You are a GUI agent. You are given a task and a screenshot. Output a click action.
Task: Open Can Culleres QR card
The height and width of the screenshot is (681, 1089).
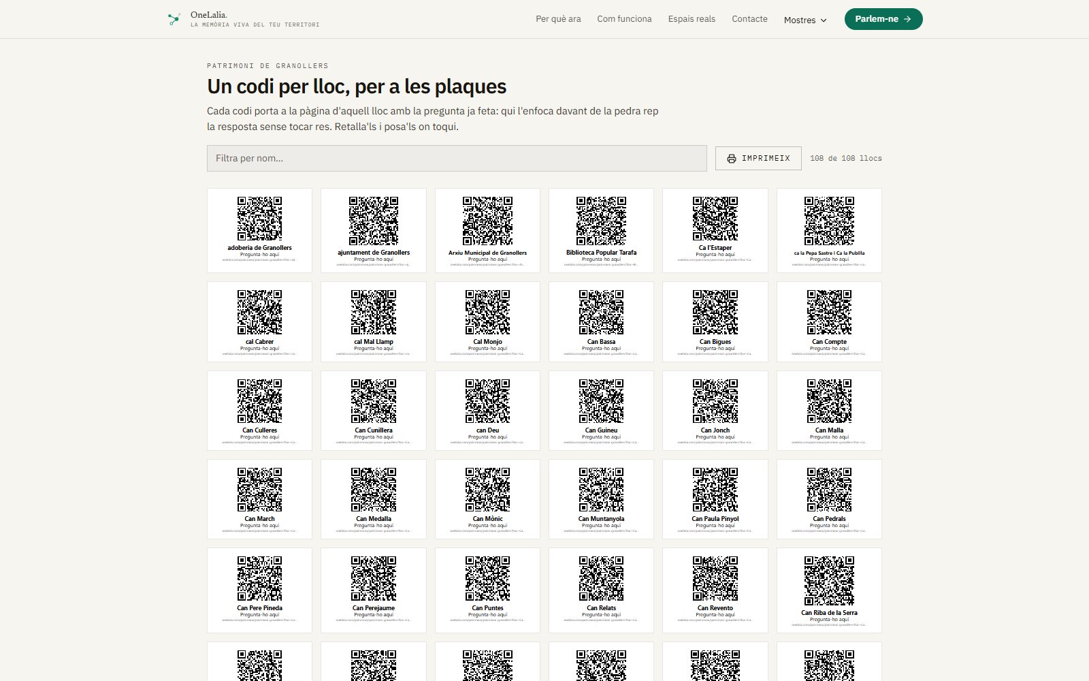tap(259, 411)
